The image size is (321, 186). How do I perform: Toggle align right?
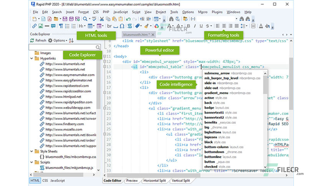230,26
